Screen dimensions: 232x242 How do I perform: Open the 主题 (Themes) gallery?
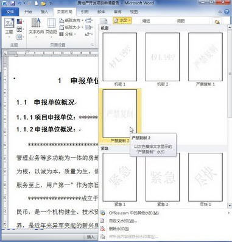9,28
